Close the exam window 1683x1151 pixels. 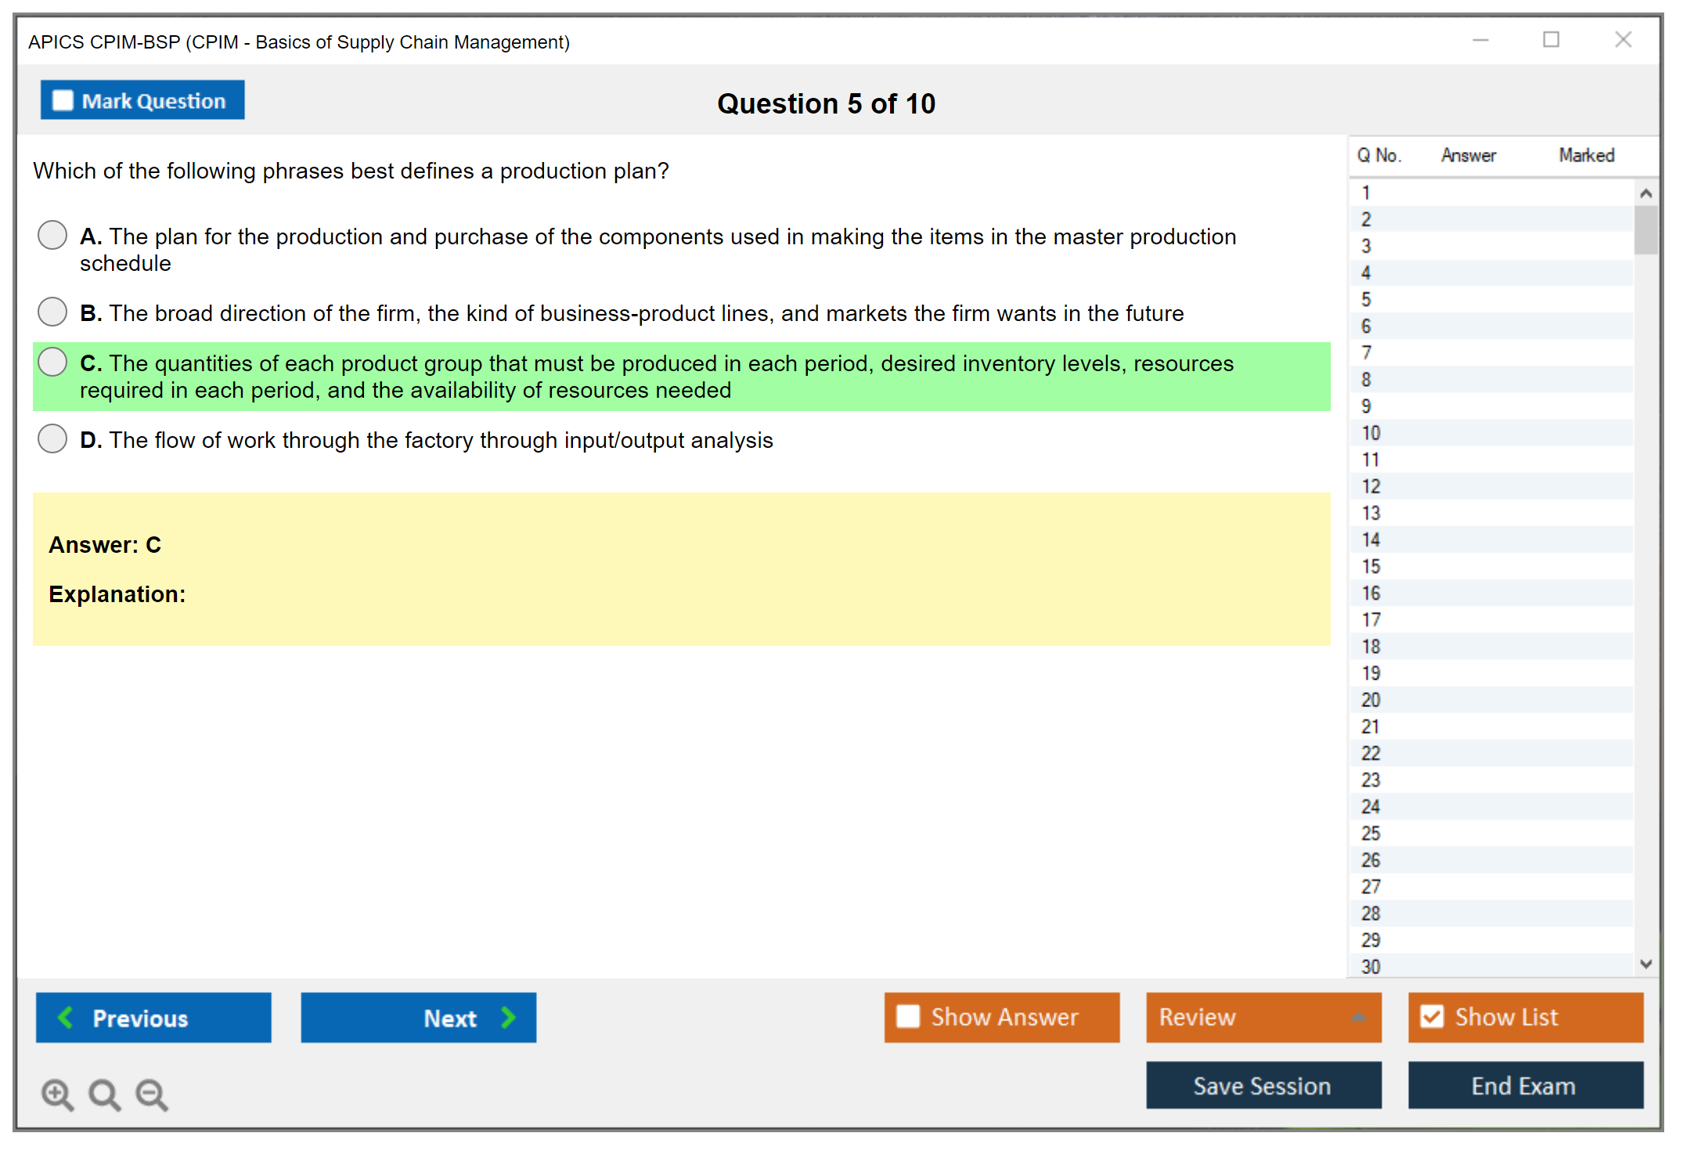[x=1623, y=40]
